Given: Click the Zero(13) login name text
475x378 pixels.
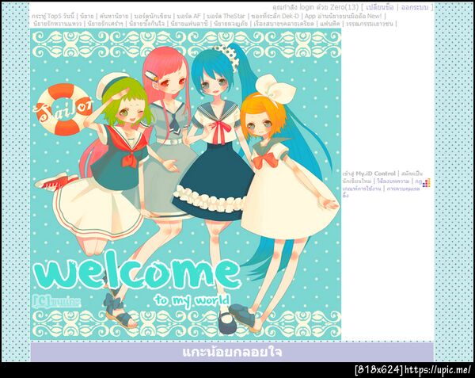Looking at the screenshot, I should 344,7.
